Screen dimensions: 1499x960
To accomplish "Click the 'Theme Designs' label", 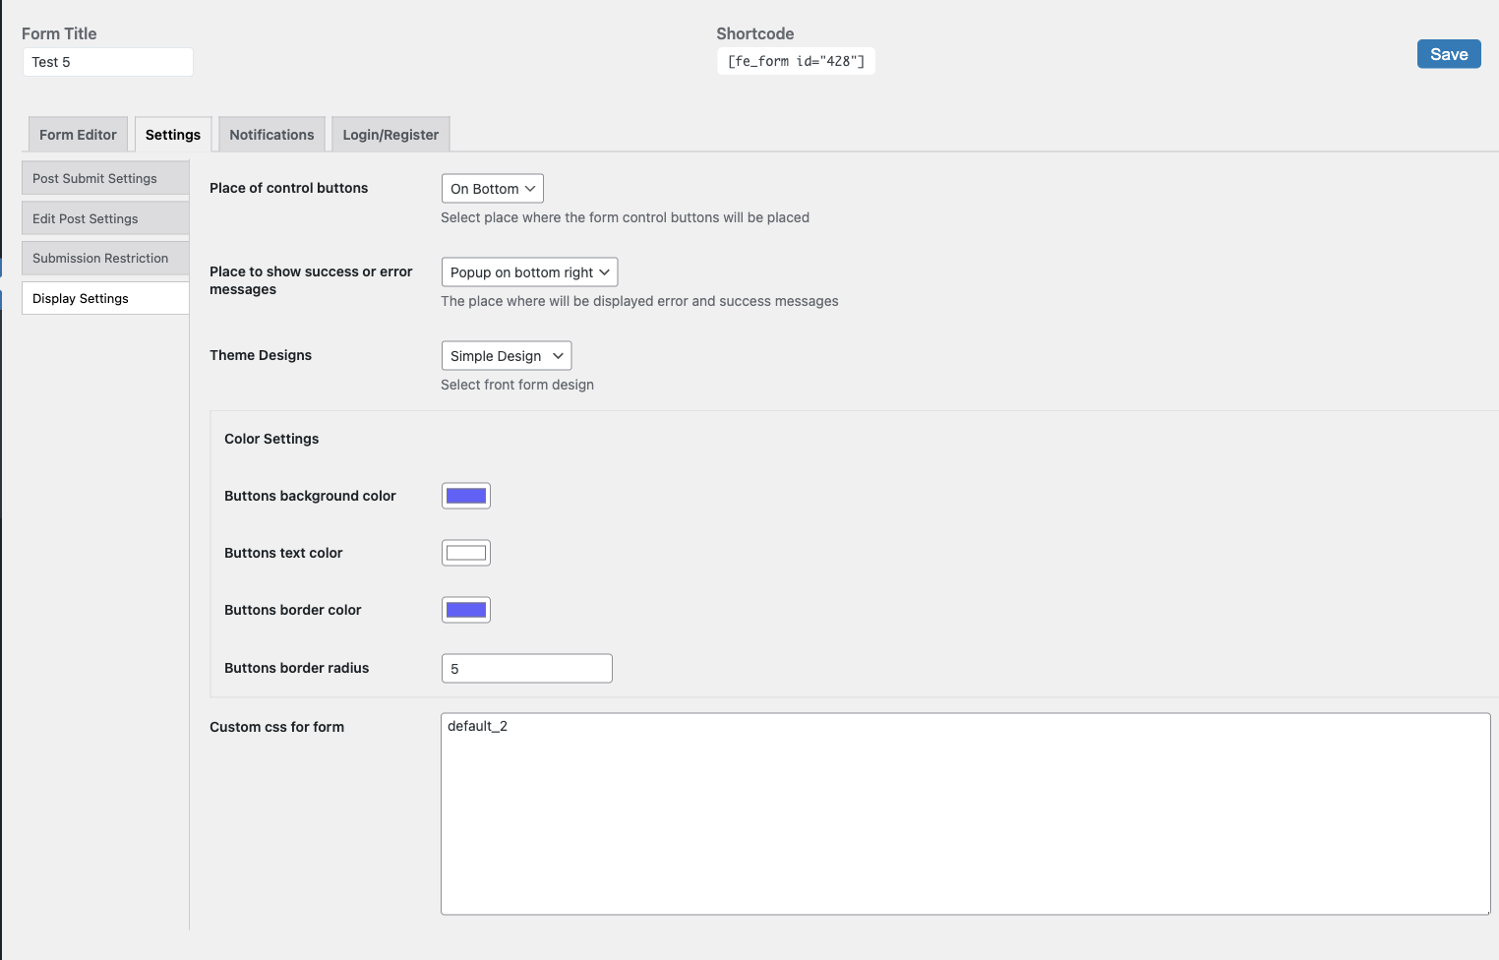I will [x=261, y=355].
